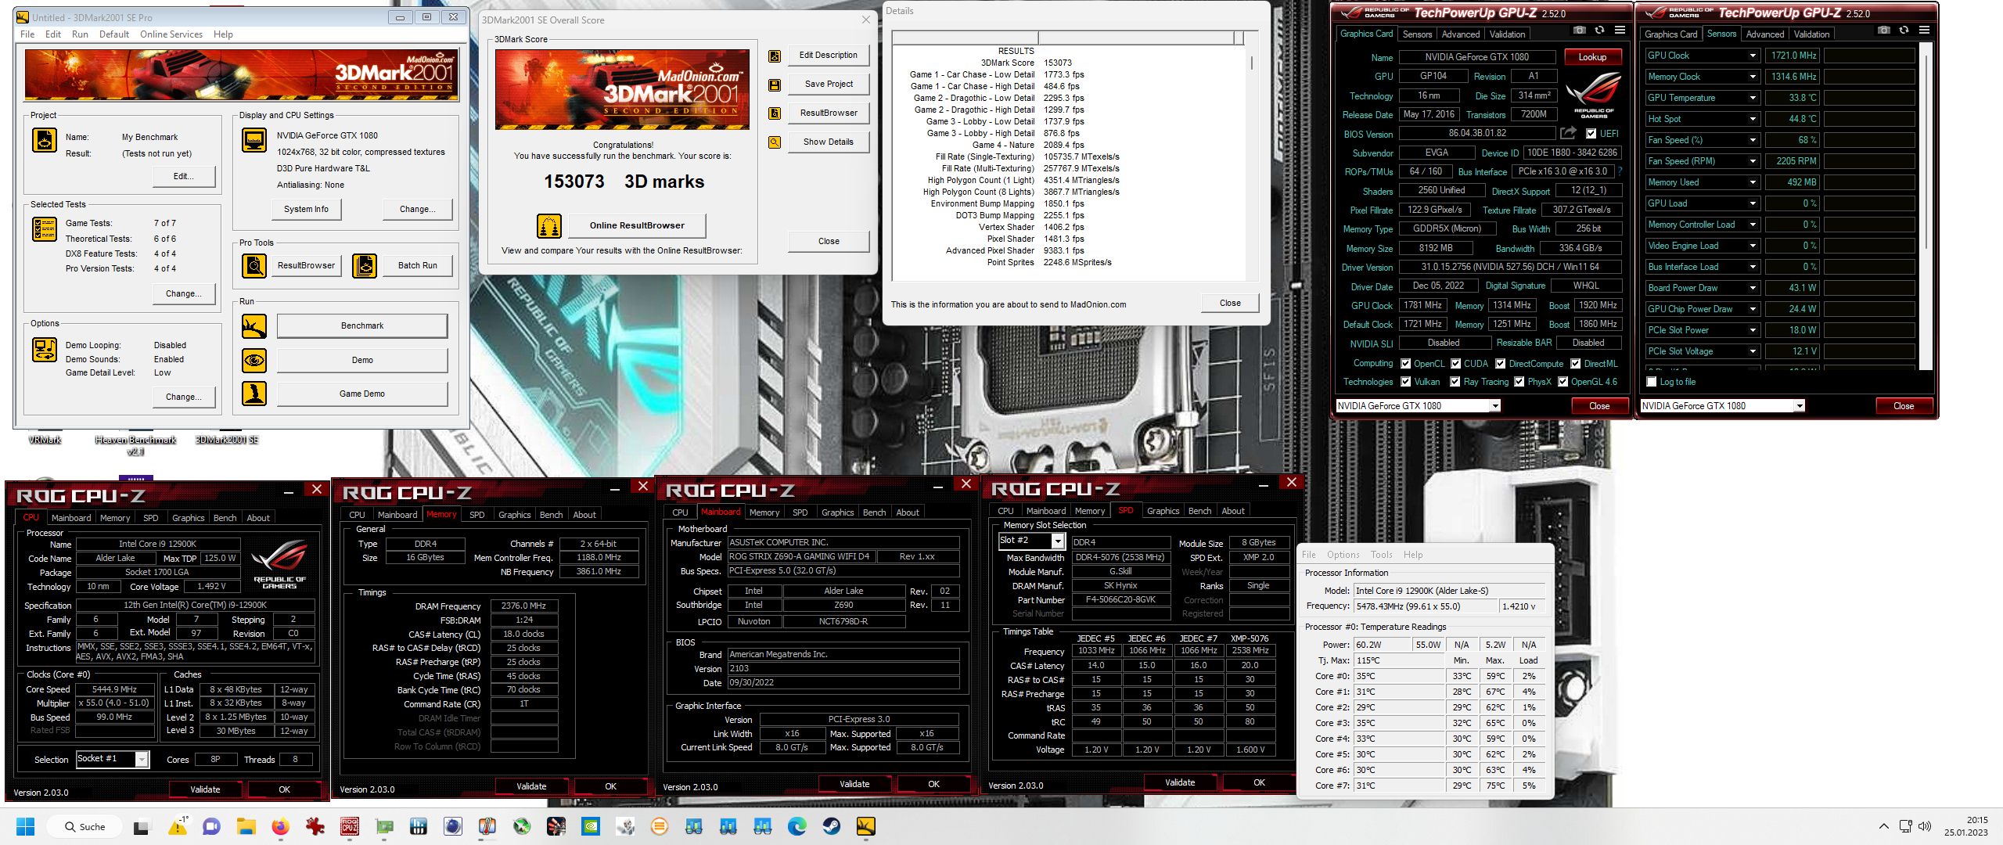Screen dimensions: 2003x845
Task: Switch to Validation tab in GPU-Z Sensors window
Action: tap(1811, 34)
